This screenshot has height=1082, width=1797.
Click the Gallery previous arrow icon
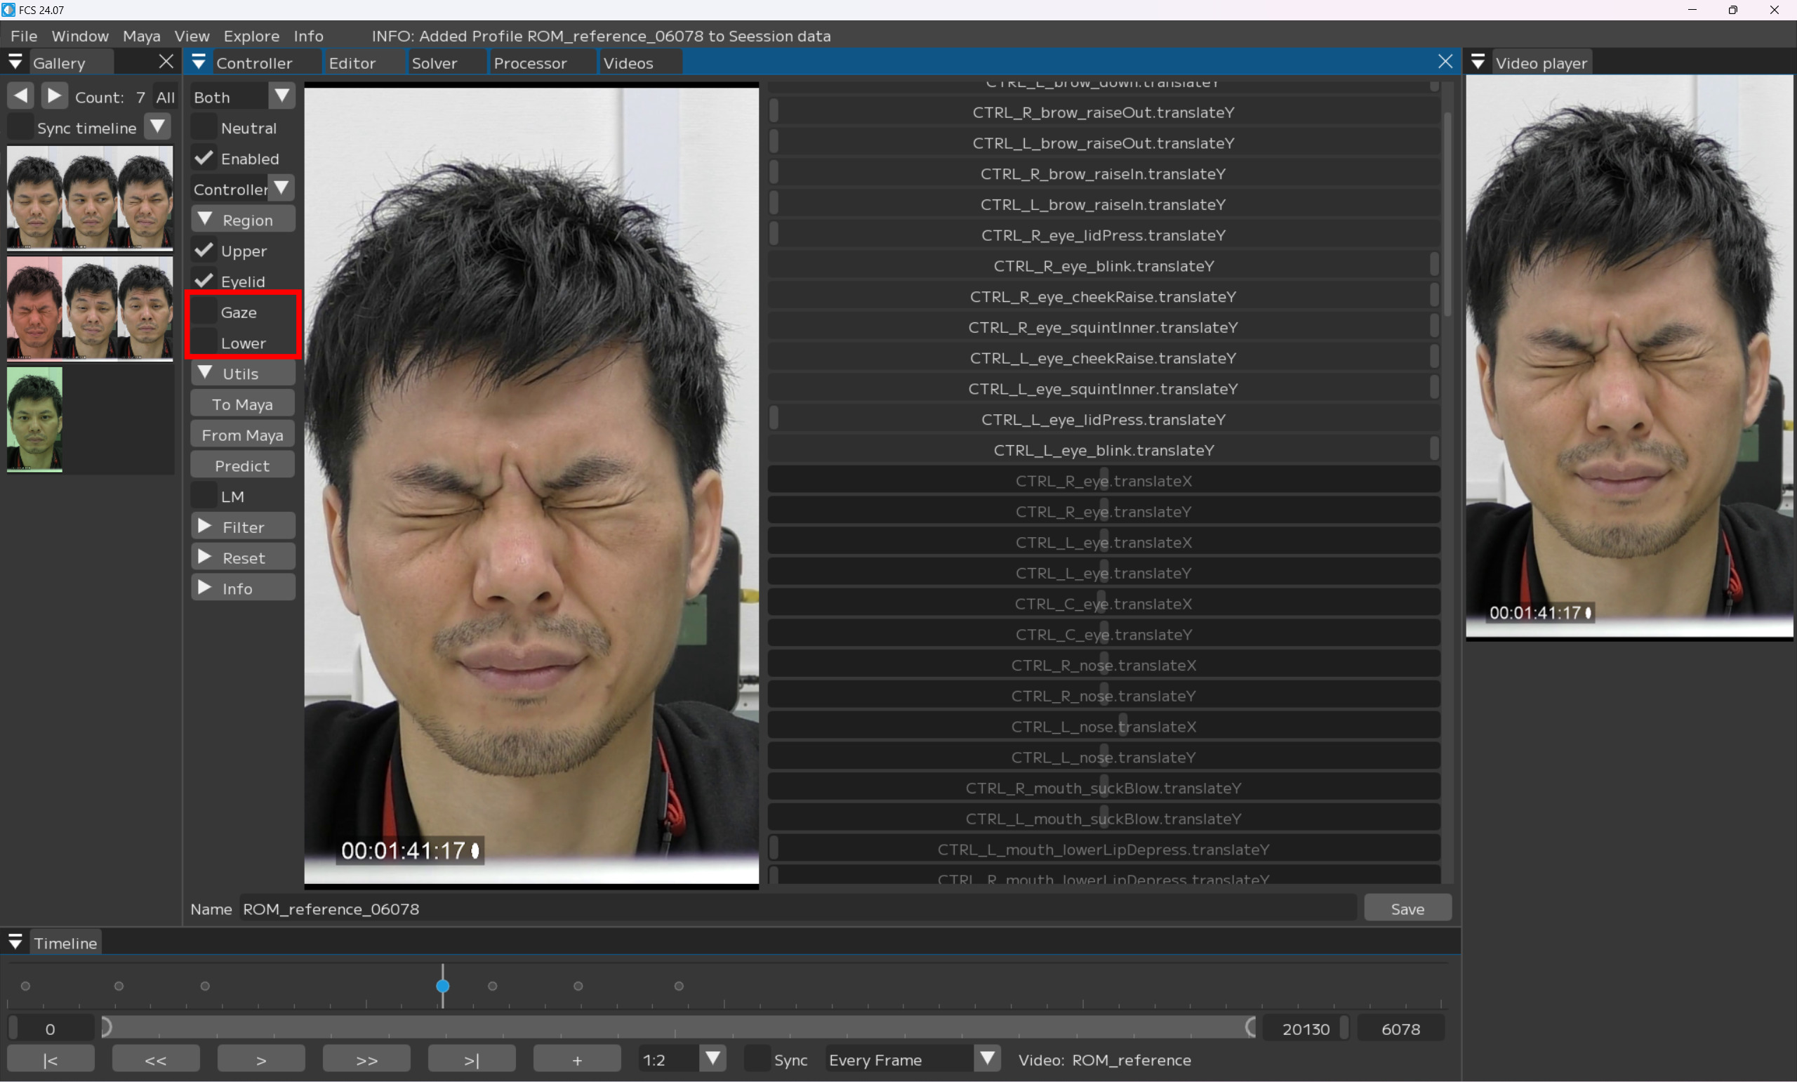point(21,96)
